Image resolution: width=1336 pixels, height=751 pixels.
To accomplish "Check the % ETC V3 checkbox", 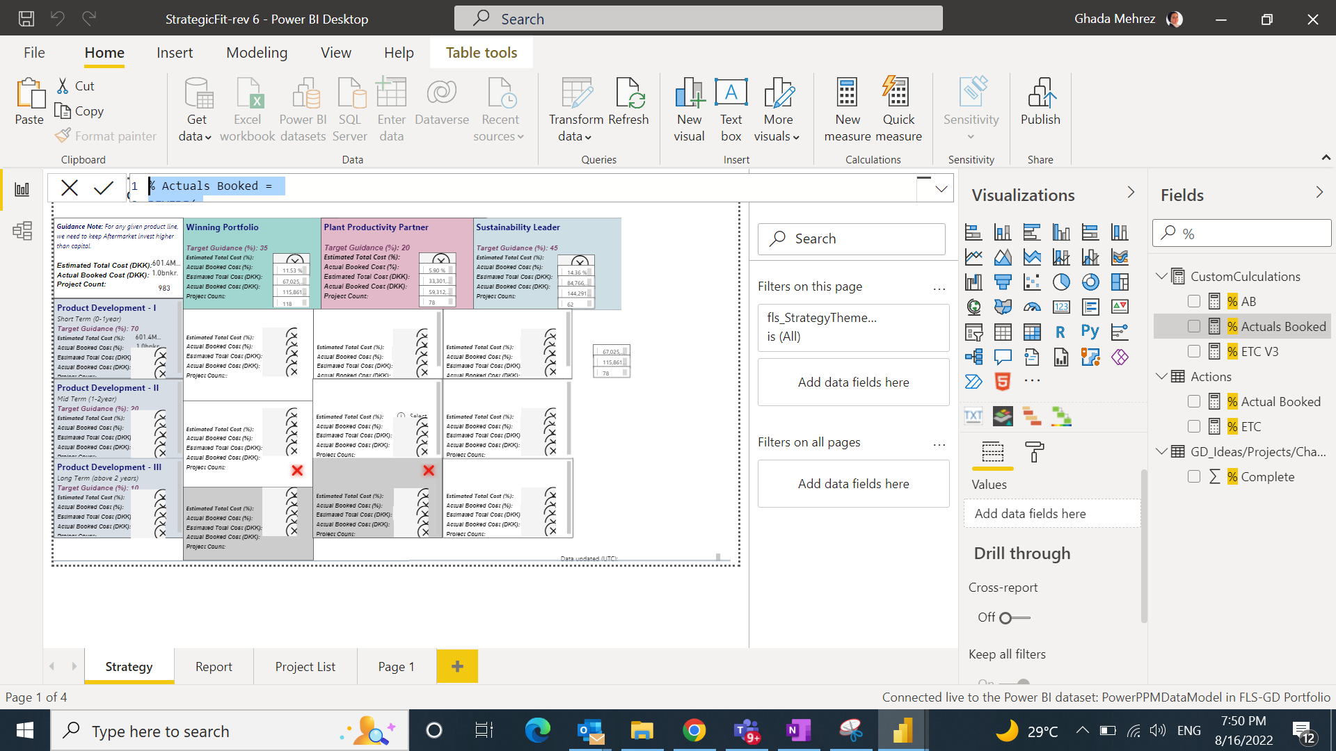I will [x=1194, y=351].
